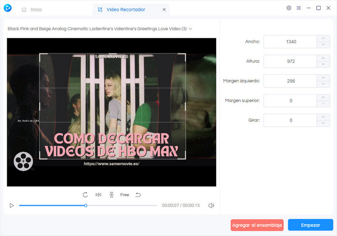The image size is (337, 236).
Task: Flip the video horizontally
Action: pos(98,195)
